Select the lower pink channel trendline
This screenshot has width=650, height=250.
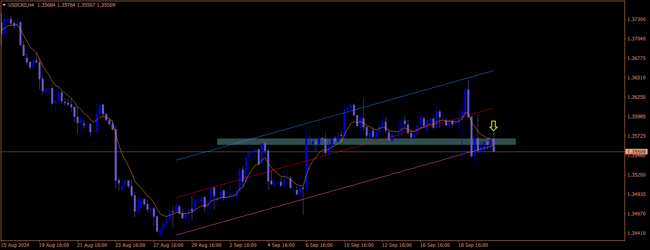334,190
